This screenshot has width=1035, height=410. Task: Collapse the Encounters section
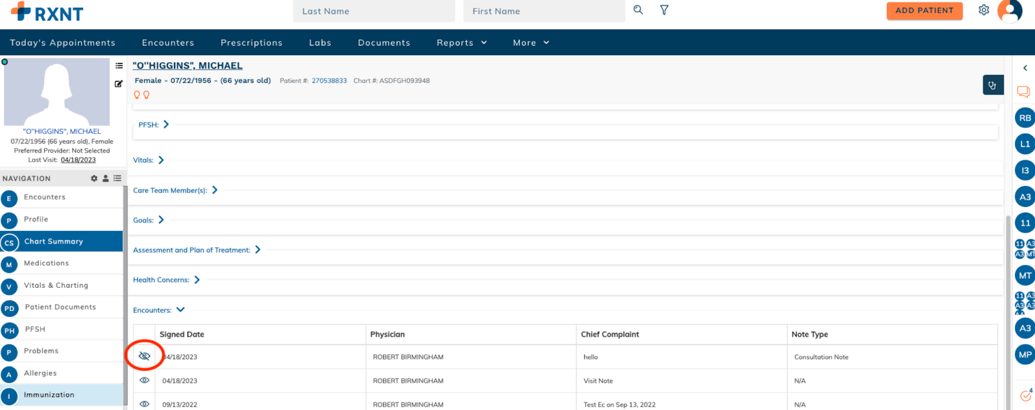tap(180, 310)
